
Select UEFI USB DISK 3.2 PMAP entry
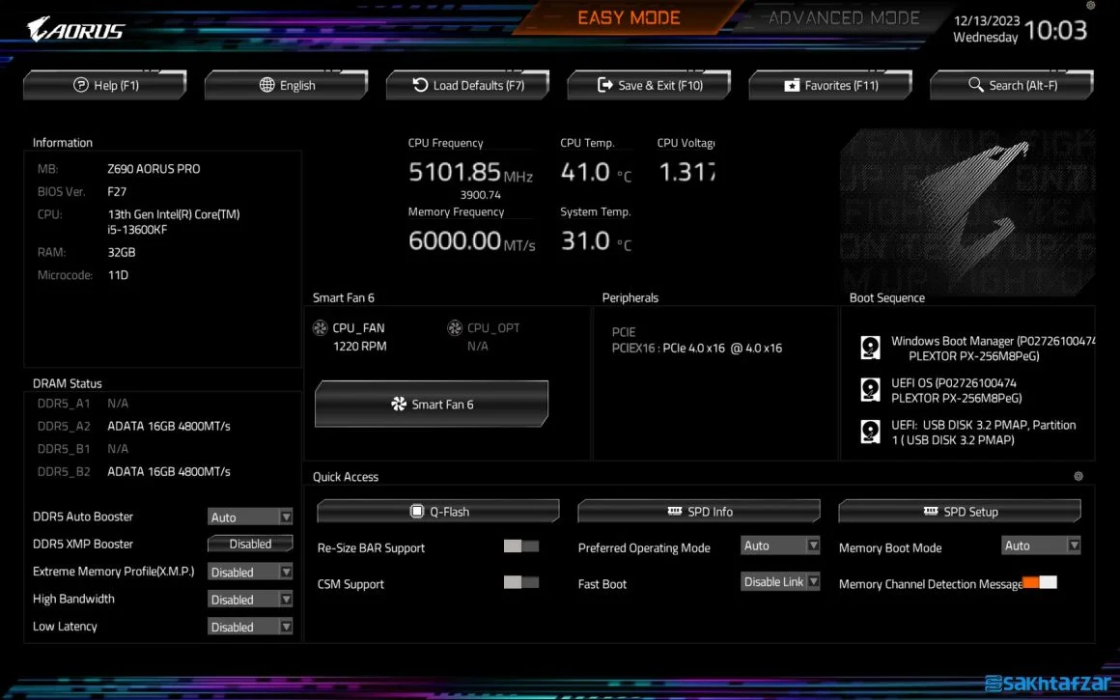[968, 433]
